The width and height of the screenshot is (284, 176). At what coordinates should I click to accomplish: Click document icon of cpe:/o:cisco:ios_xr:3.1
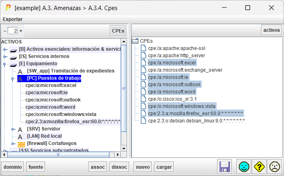143,99
